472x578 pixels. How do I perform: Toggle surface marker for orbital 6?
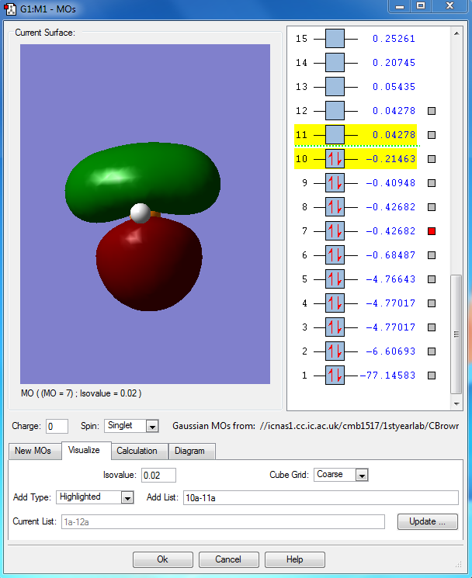point(432,255)
